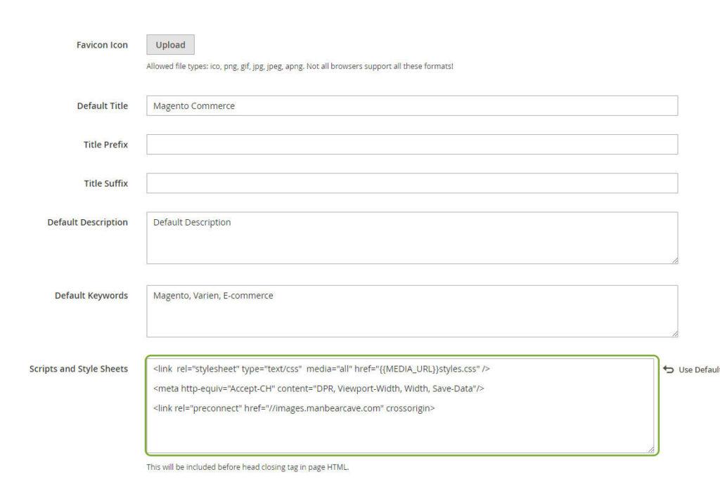Focus the Default Title input field

click(x=412, y=105)
